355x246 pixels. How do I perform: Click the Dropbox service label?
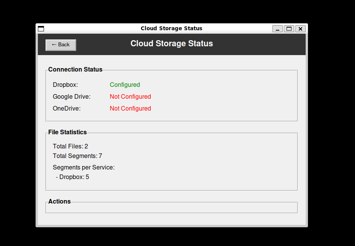click(x=65, y=85)
